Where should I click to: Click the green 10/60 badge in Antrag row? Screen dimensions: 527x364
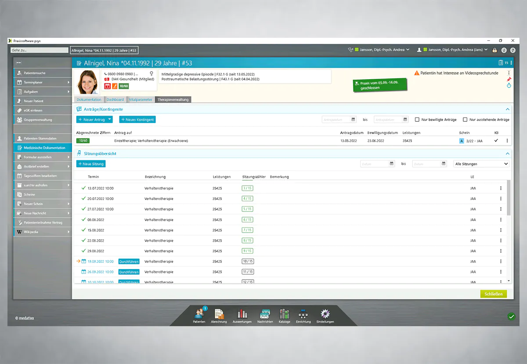(x=83, y=141)
